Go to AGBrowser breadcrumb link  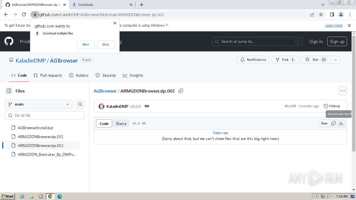click(x=105, y=91)
